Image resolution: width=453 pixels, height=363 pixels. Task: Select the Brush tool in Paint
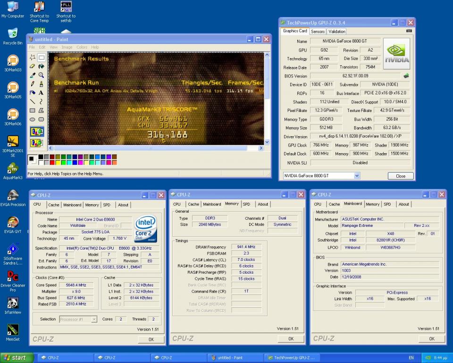coord(42,84)
